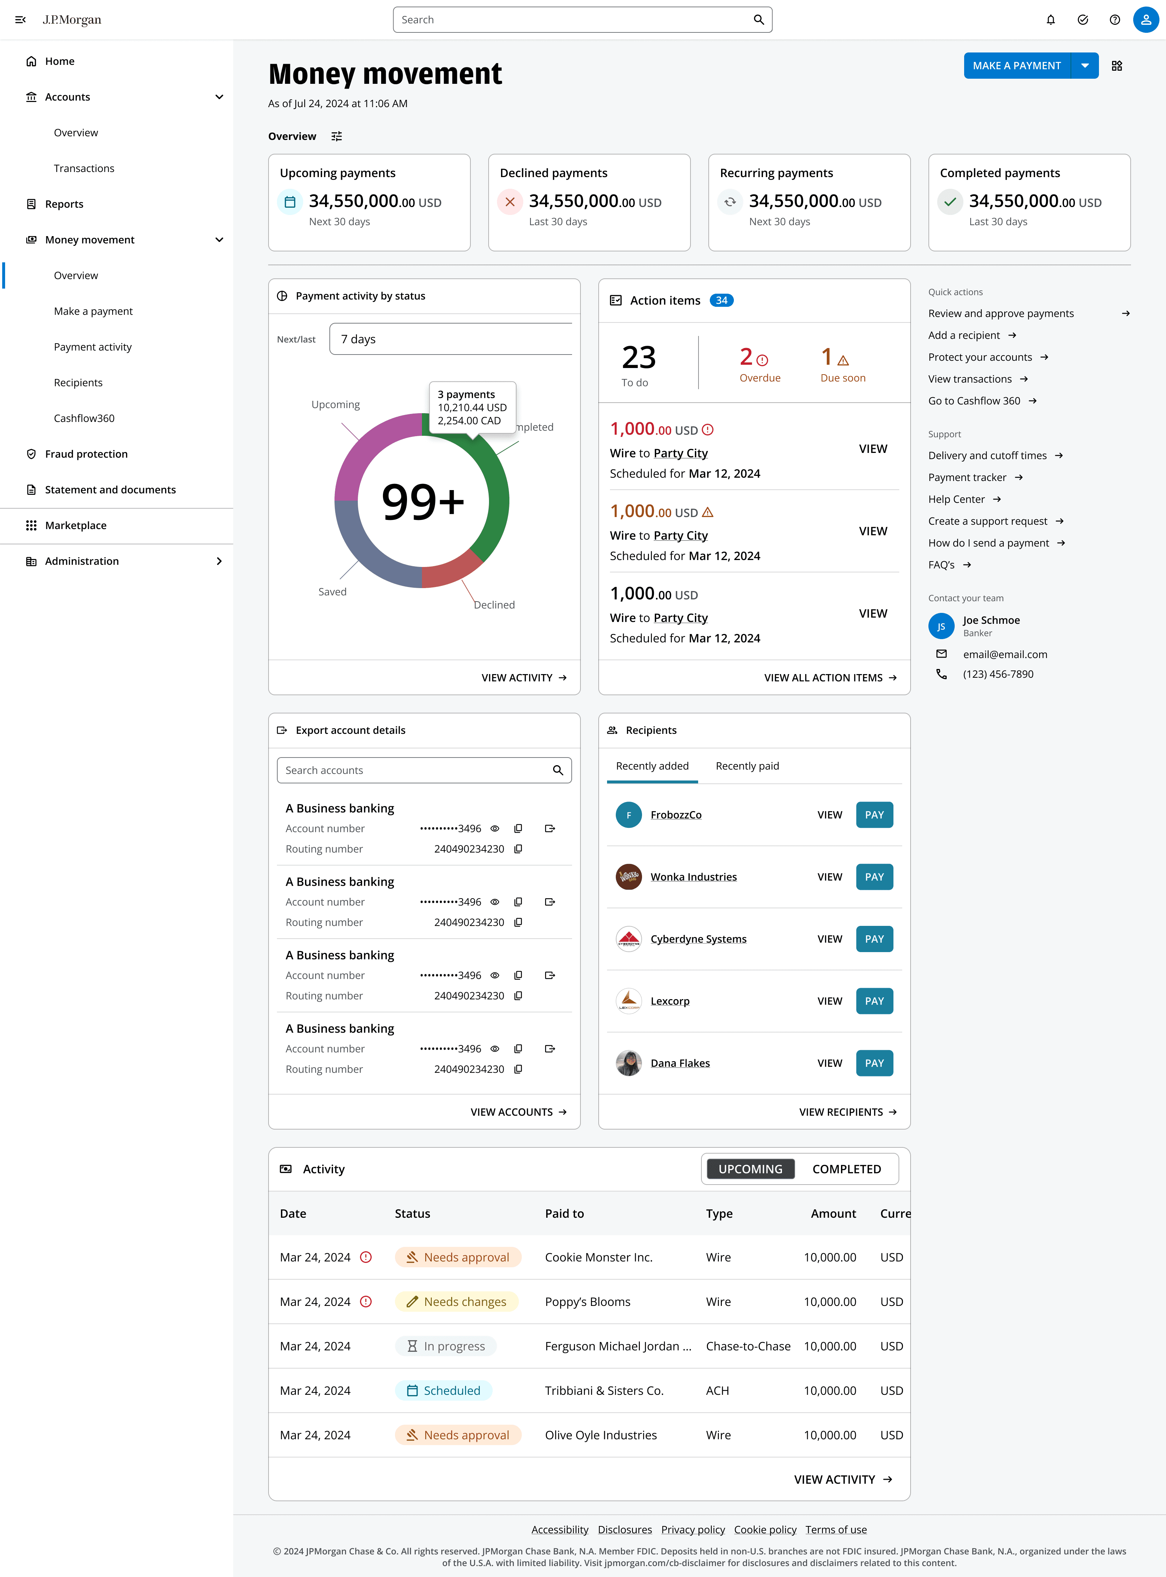This screenshot has height=1577, width=1166.
Task: Switch to Recently paid tab
Action: [x=747, y=766]
